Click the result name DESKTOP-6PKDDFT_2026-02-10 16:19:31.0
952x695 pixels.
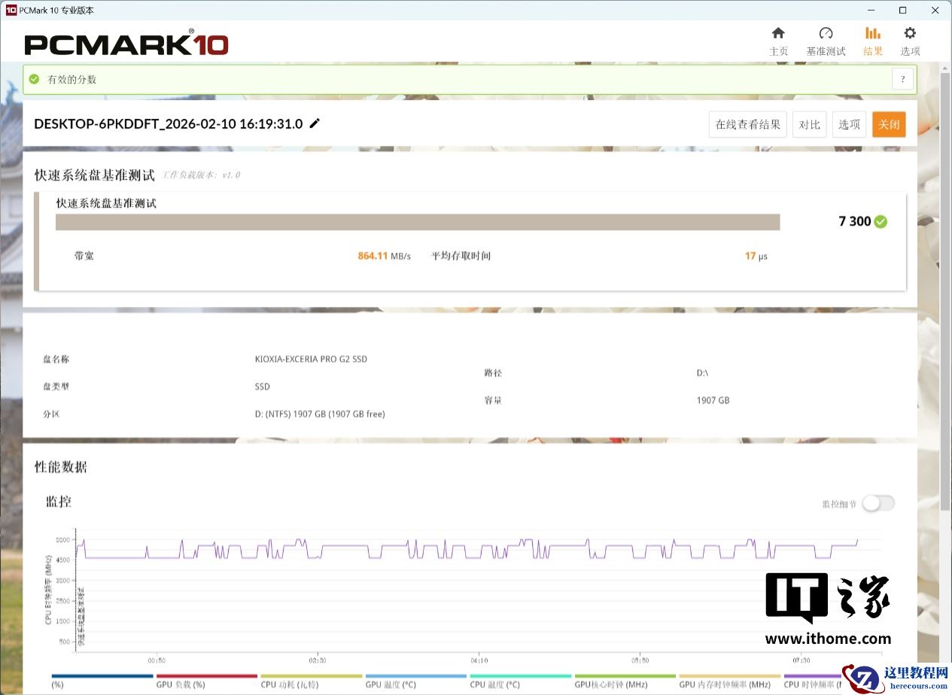click(169, 124)
